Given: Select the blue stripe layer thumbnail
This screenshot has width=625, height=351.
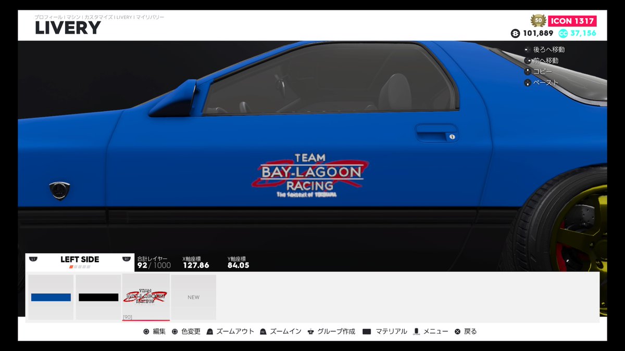Looking at the screenshot, I should (51, 297).
